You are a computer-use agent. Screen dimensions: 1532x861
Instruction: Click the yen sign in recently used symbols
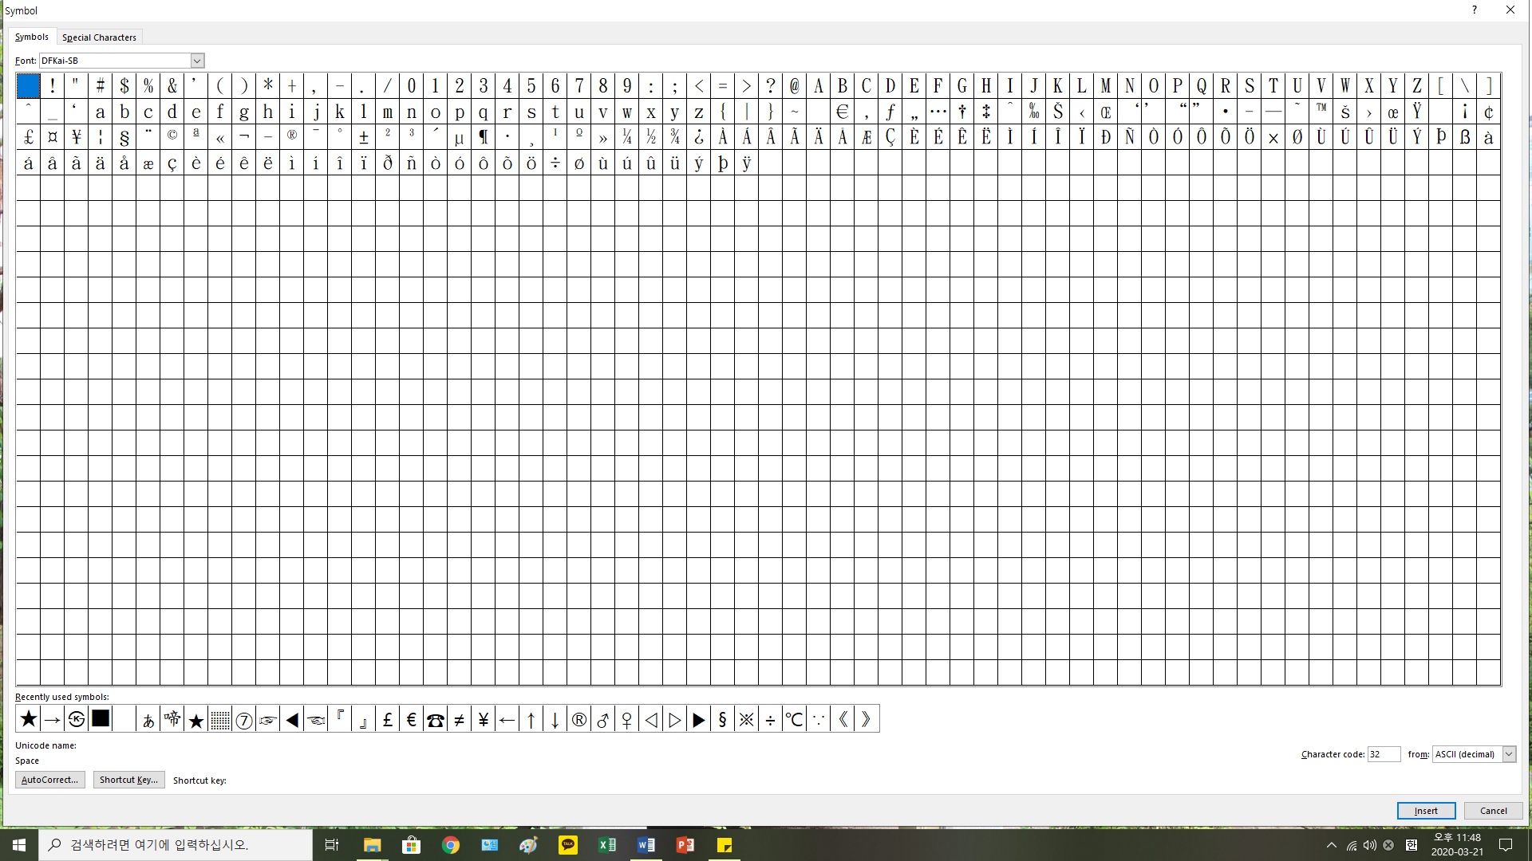pos(483,719)
